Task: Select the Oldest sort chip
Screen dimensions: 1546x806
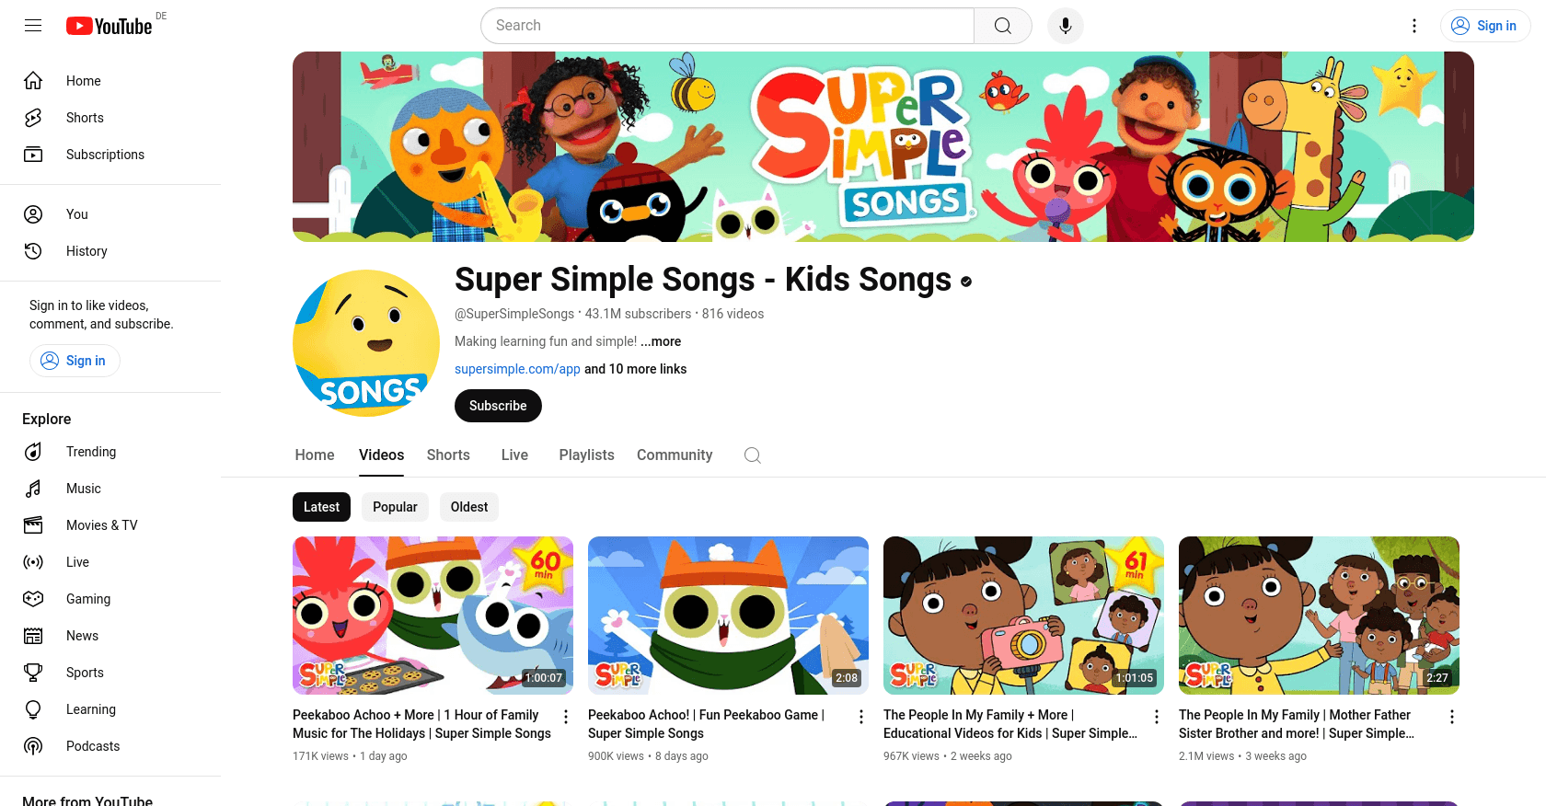Action: coord(469,507)
